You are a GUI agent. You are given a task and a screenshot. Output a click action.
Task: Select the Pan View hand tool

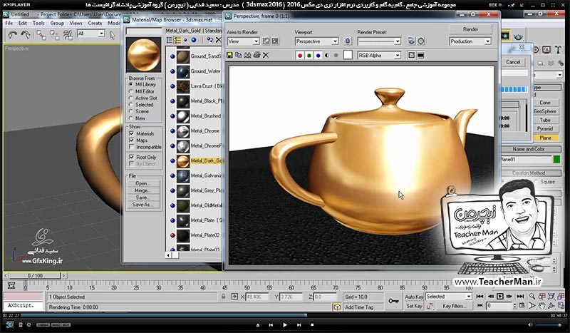pos(541,306)
